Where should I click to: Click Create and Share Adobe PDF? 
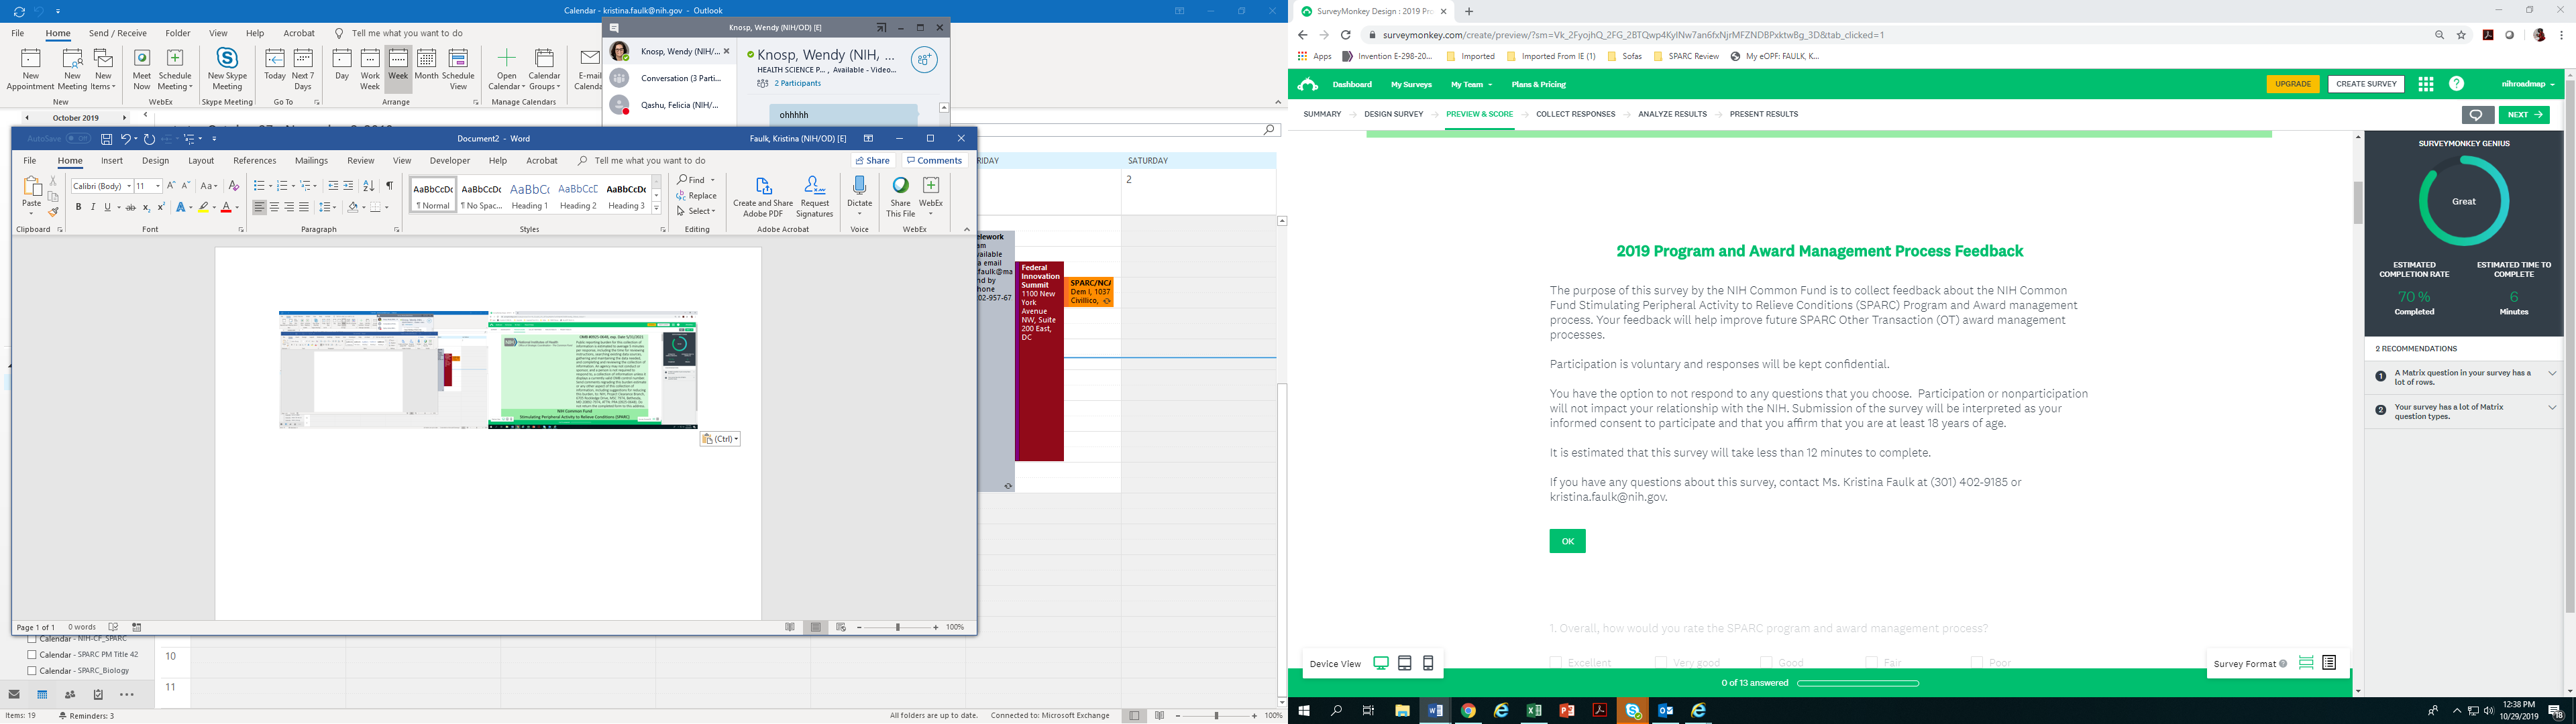763,196
